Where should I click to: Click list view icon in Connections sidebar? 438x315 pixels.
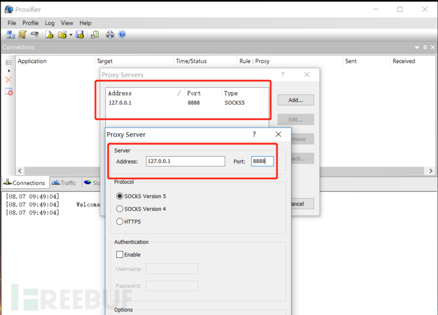(x=9, y=62)
